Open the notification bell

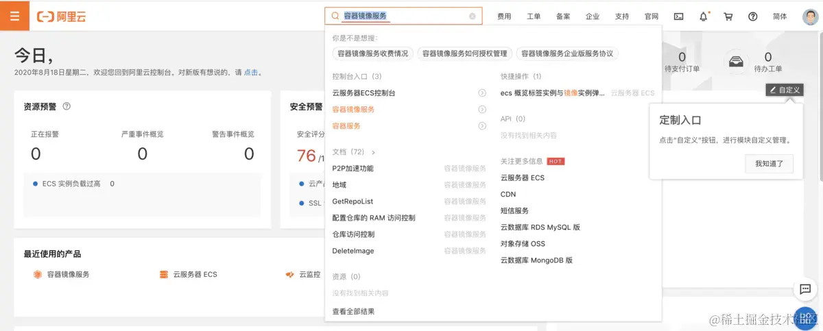[x=704, y=16]
